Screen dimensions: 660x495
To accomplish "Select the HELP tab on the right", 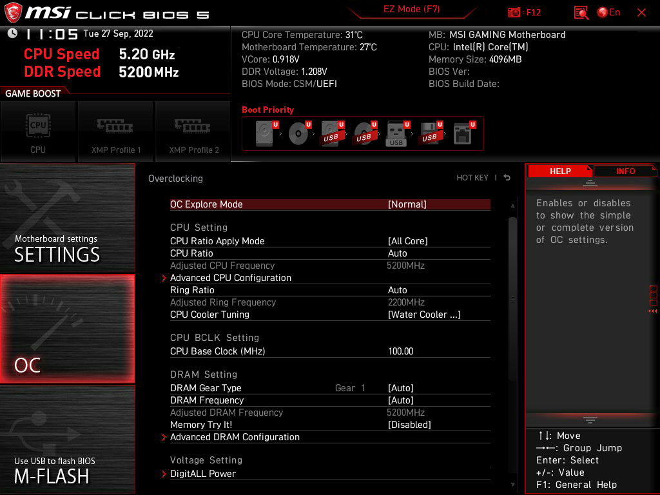I will tap(559, 171).
